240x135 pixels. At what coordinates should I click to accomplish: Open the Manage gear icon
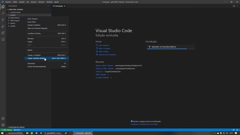[x=3, y=125]
